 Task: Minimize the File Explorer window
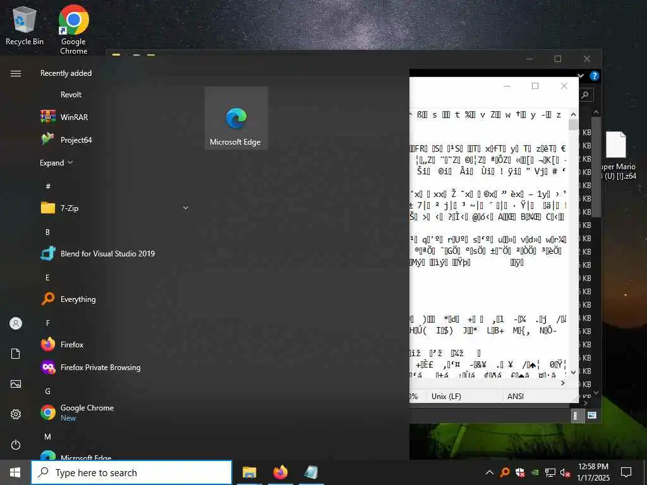click(529, 59)
